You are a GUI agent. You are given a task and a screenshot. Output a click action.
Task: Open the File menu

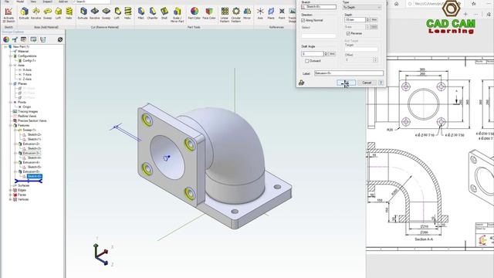pos(7,2)
